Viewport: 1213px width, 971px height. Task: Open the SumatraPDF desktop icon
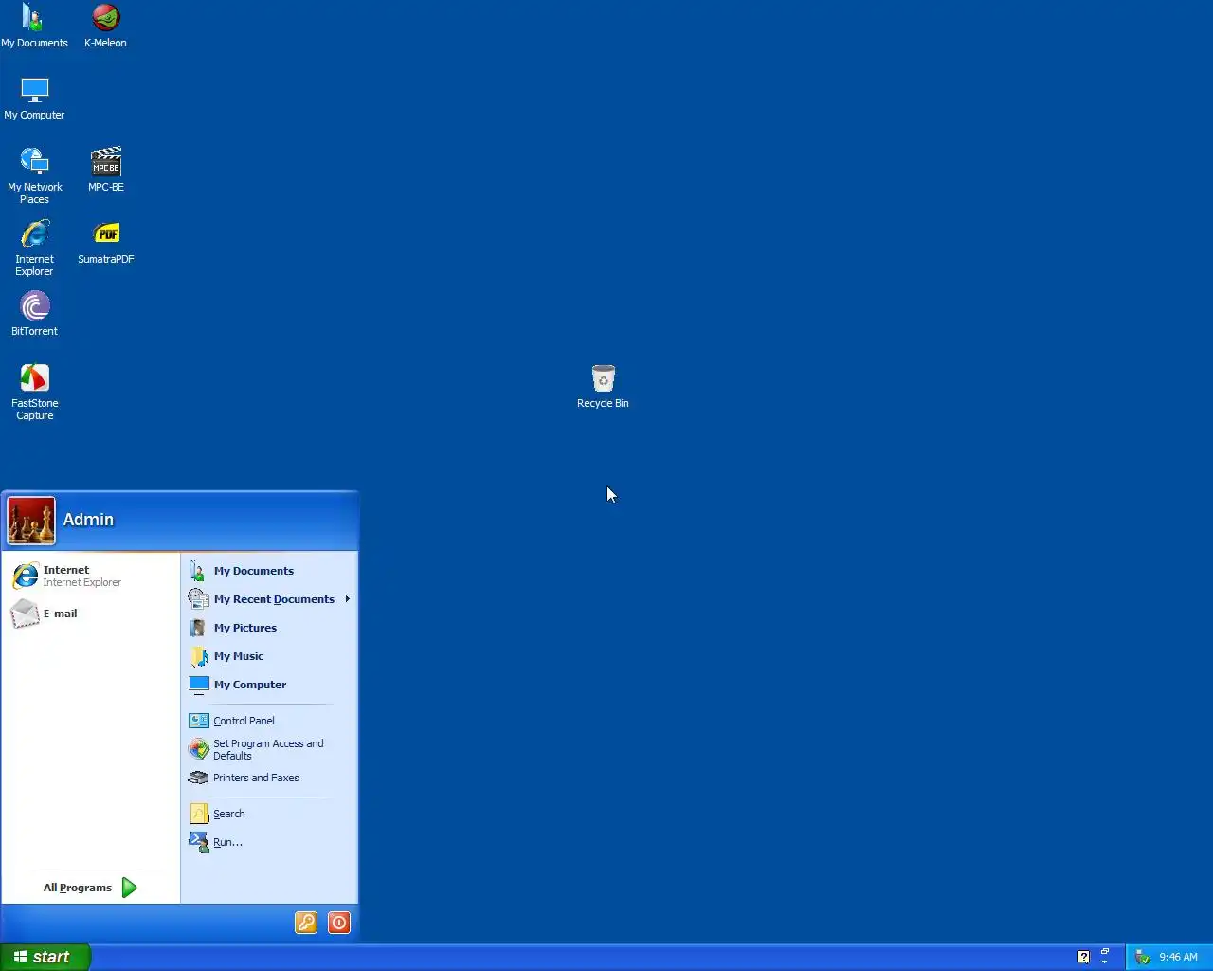106,242
